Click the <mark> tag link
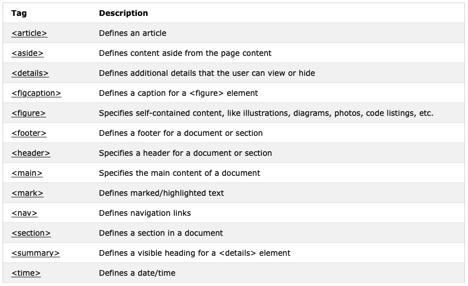The image size is (468, 286). (x=27, y=193)
